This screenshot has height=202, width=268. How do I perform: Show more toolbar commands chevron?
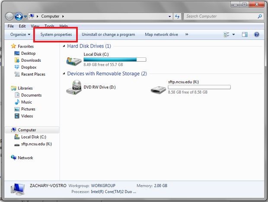pos(187,35)
